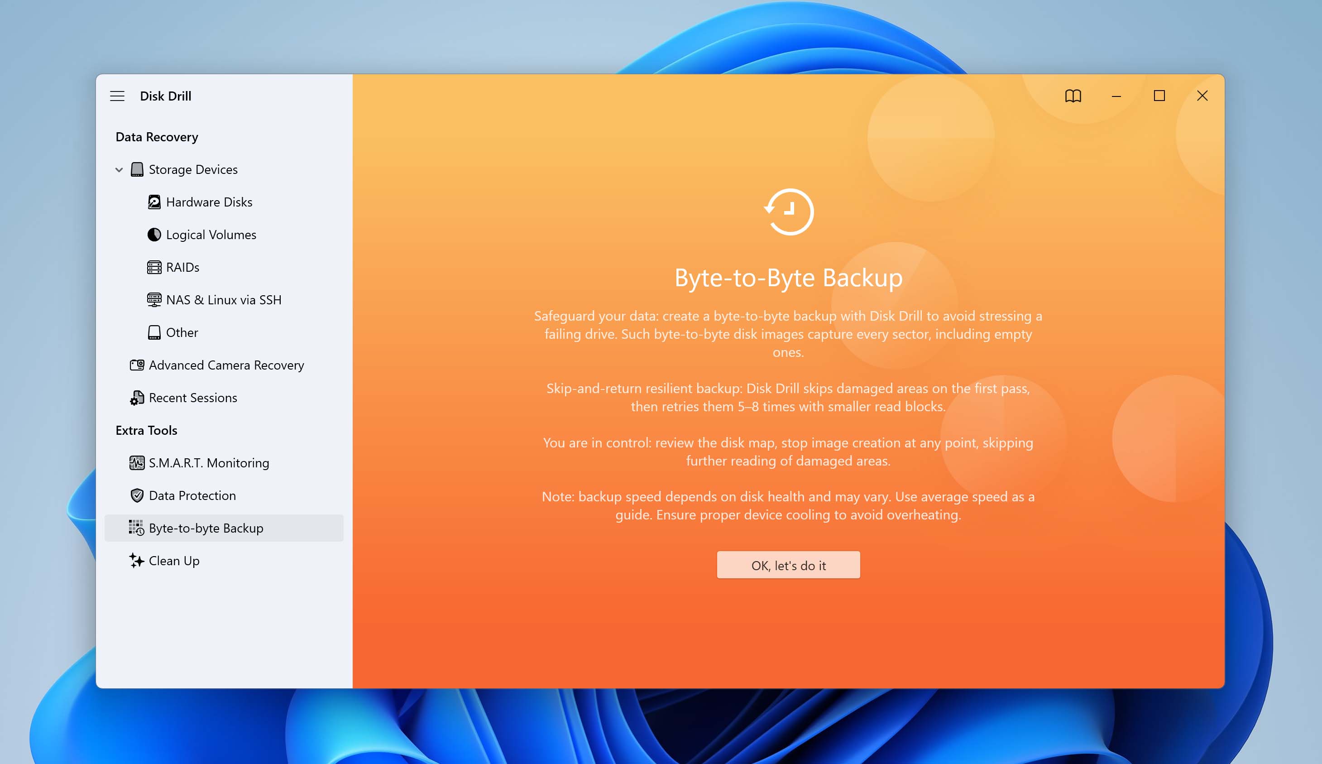Open the Other storage devices category
The image size is (1322, 764).
pyautogui.click(x=182, y=332)
